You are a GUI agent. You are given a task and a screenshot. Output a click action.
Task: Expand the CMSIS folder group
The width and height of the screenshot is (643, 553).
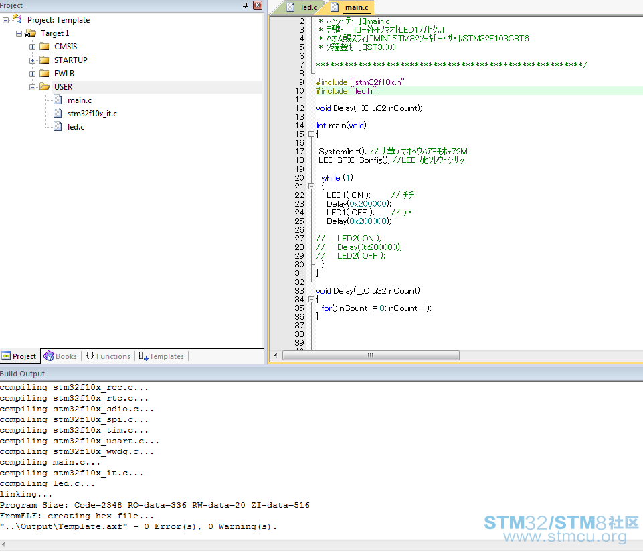tap(32, 47)
